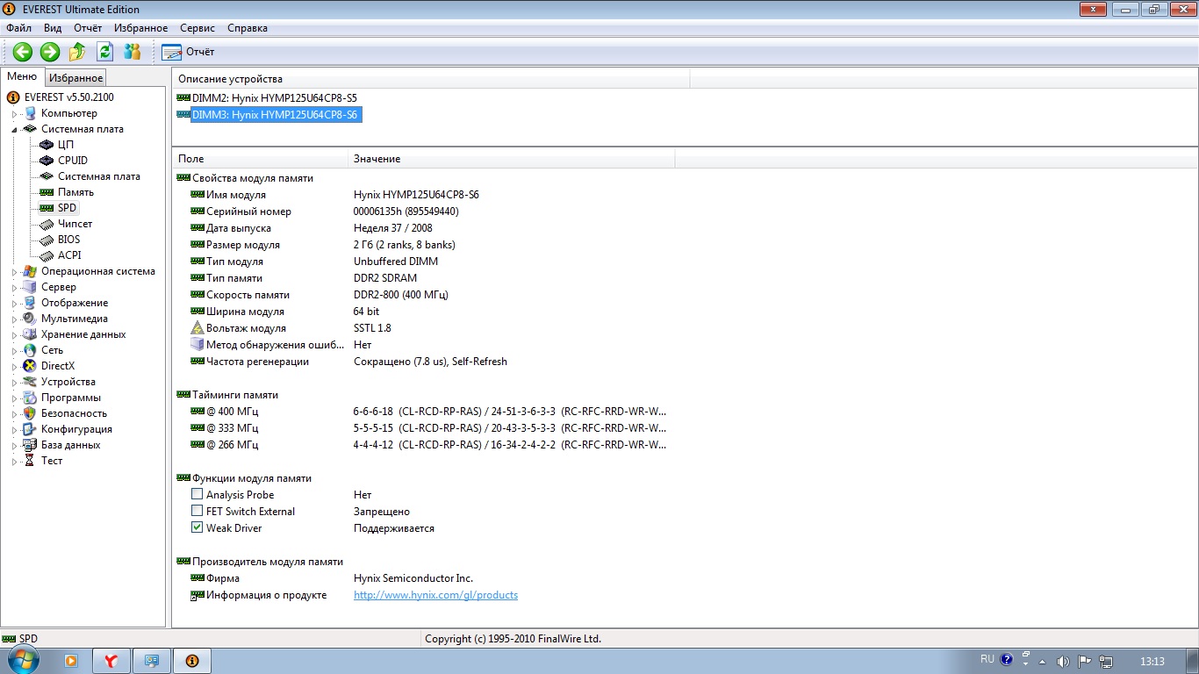Open Action Center flag in tray
The height and width of the screenshot is (674, 1199).
point(1085,661)
